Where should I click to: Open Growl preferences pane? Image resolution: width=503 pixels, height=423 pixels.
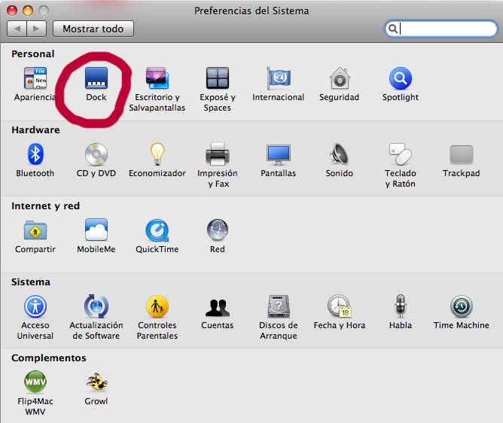click(x=96, y=382)
